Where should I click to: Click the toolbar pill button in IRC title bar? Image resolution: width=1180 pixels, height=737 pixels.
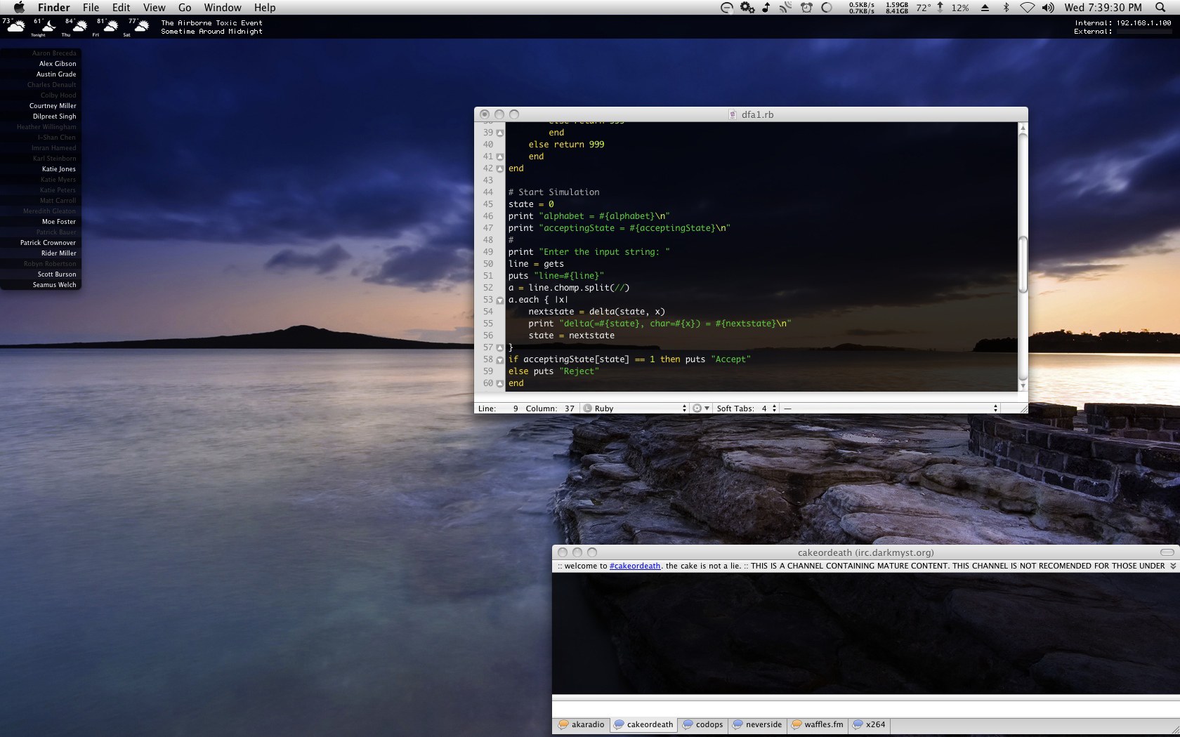tap(1167, 552)
